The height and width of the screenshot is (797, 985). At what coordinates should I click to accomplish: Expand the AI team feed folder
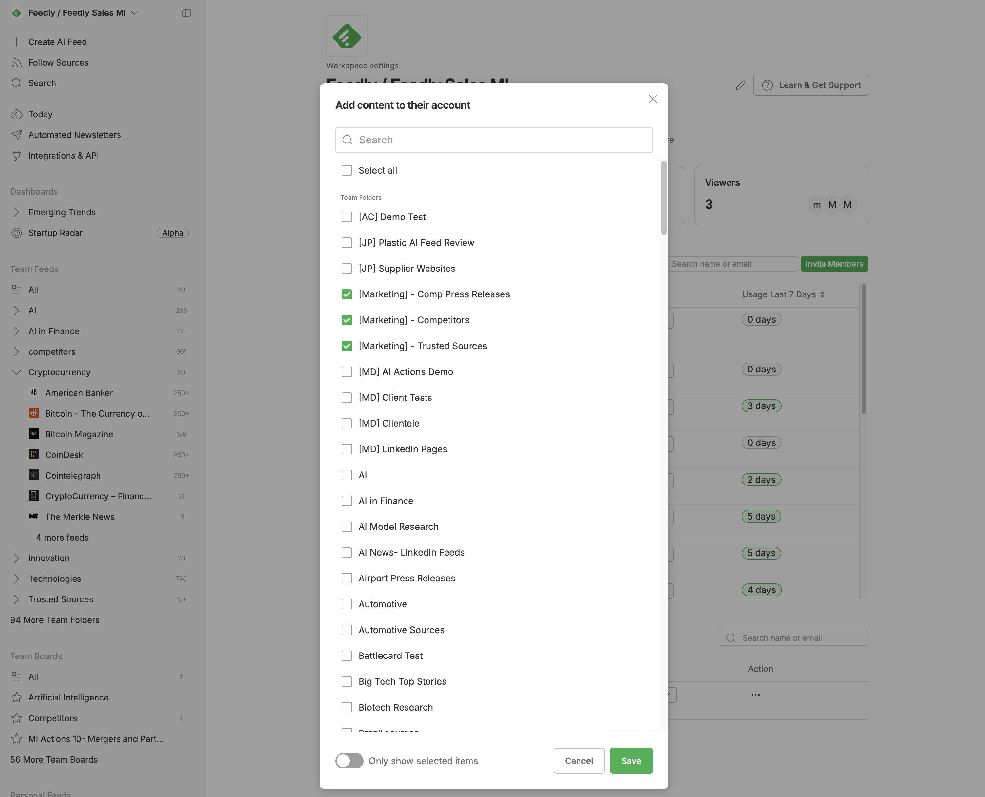click(x=16, y=310)
